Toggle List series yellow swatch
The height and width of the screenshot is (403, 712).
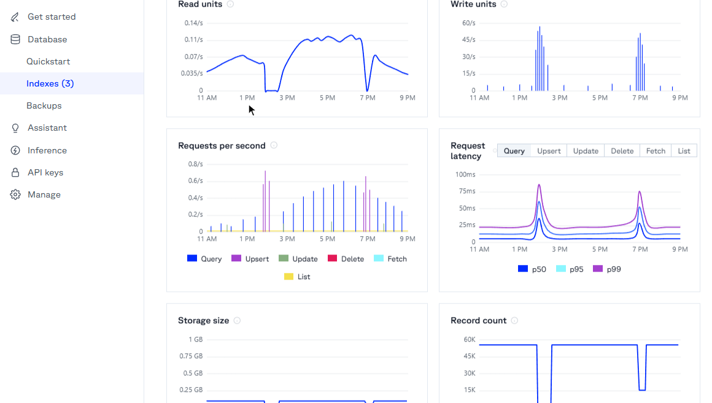[x=289, y=277]
